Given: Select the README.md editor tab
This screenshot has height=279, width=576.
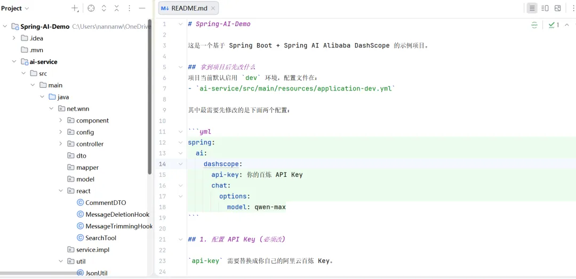Looking at the screenshot, I should [189, 9].
